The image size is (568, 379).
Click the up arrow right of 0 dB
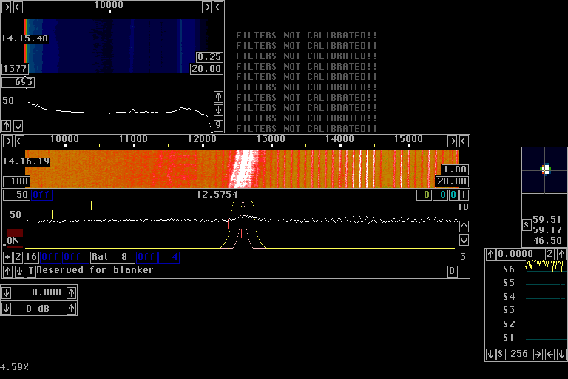[71, 309]
